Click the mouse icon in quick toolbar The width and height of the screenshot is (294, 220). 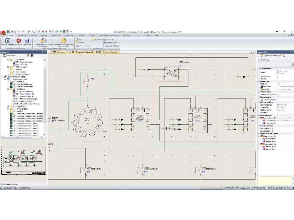pos(68,32)
